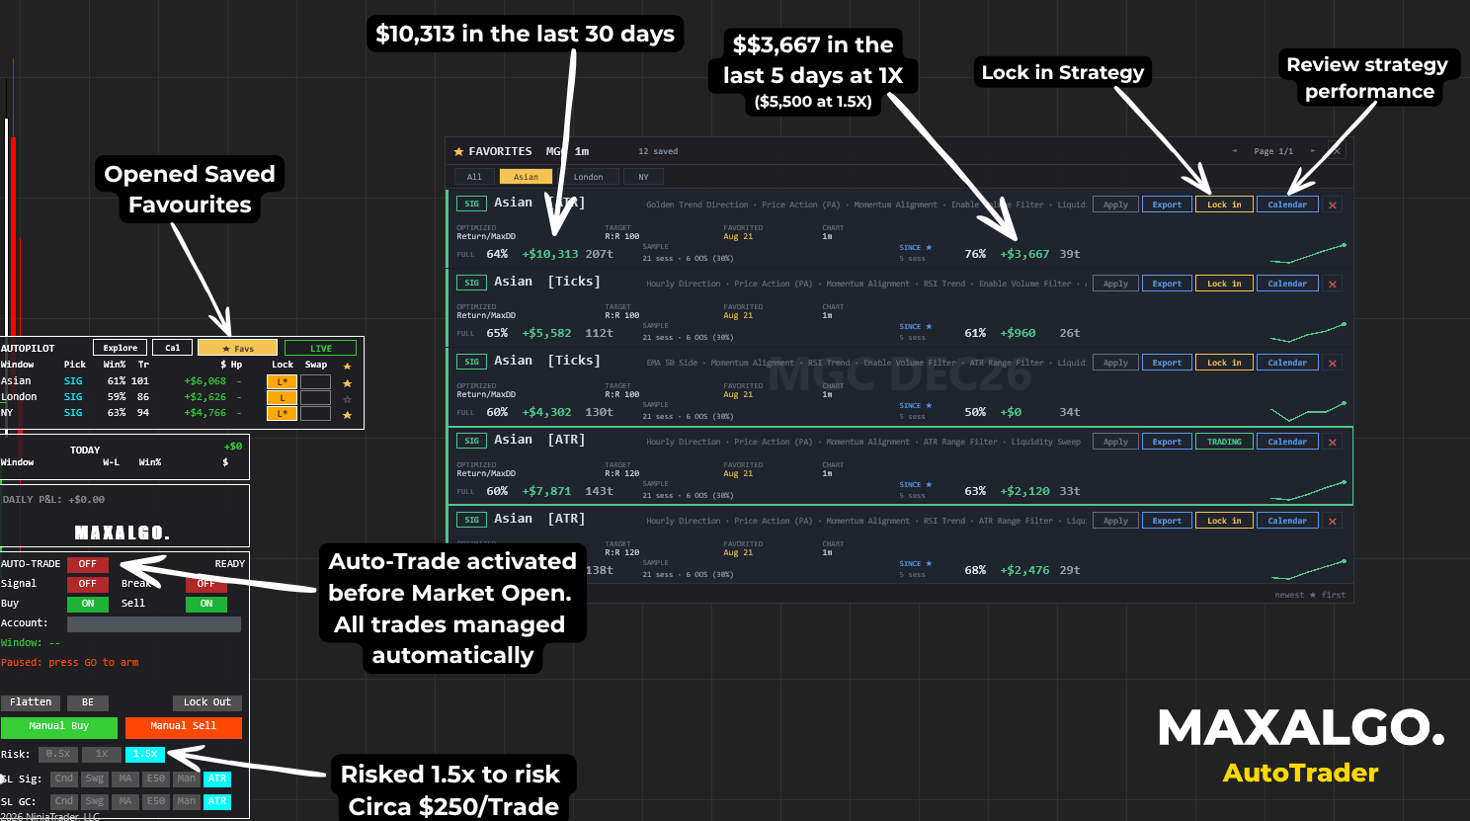Toggle the Buy ON switch
This screenshot has height=821, width=1470.
coord(88,604)
